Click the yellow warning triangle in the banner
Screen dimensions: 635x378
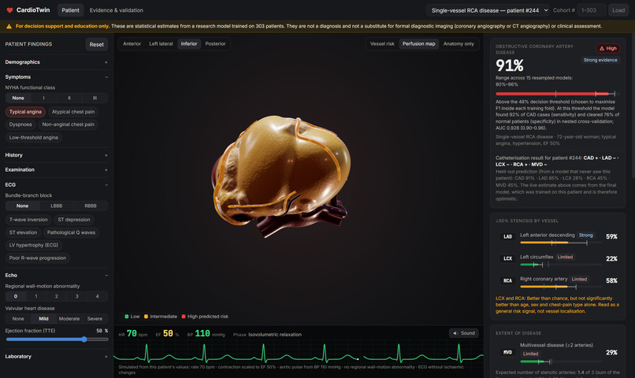tap(9, 26)
